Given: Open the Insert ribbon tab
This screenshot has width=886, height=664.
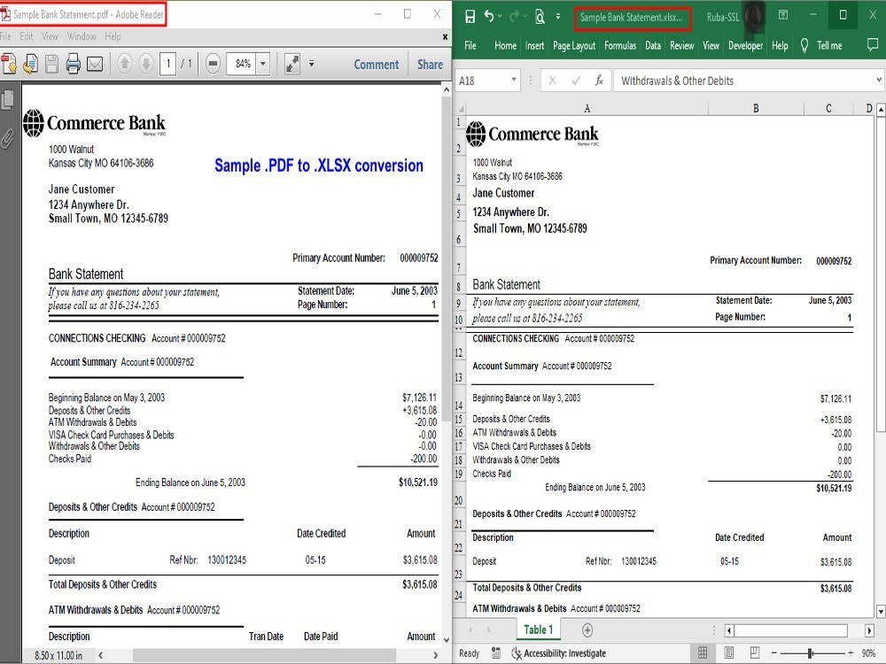Looking at the screenshot, I should [x=534, y=46].
